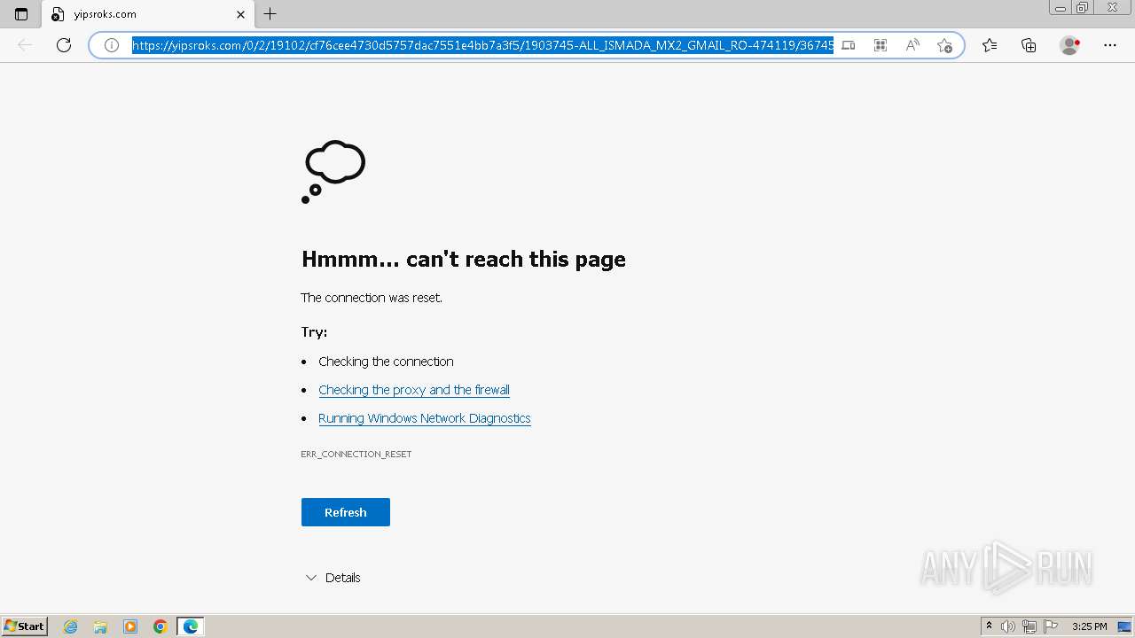Open the apps/QR grid icon in address bar

881,45
